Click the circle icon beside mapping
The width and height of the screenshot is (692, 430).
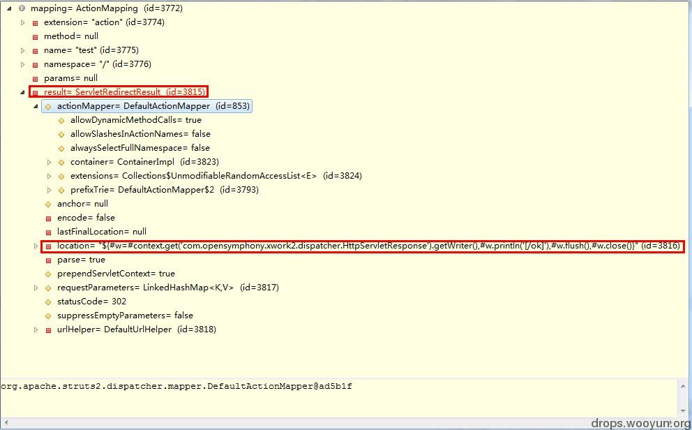[x=22, y=8]
